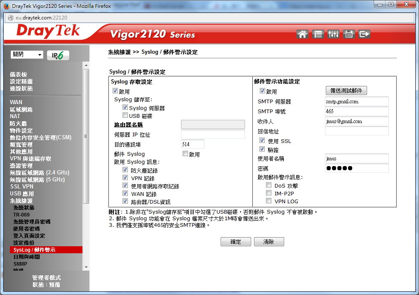Toggle Syslog 存取設定 啟用 checkbox
The height and width of the screenshot is (295, 419).
point(115,91)
